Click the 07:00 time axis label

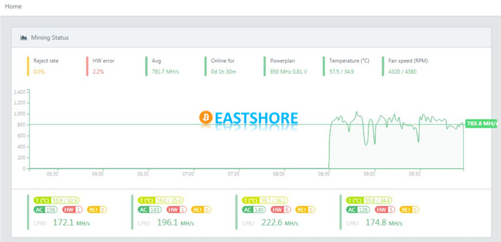pos(188,174)
